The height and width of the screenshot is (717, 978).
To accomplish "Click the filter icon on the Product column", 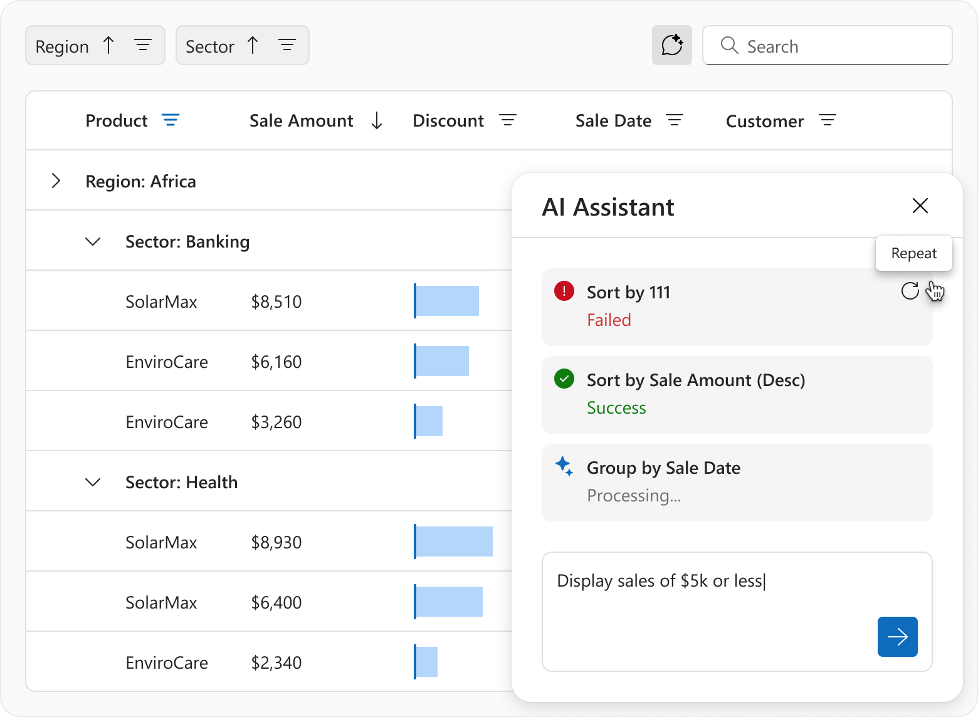I will click(x=171, y=120).
